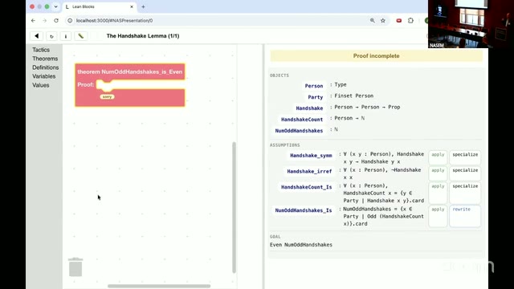Click the HandshakeCount_Is assumption name
The width and height of the screenshot is (514, 289).
(x=307, y=187)
